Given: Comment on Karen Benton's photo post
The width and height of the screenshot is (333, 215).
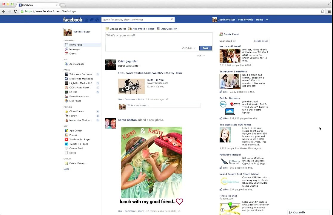Looking at the screenshot, I should click(130, 211).
